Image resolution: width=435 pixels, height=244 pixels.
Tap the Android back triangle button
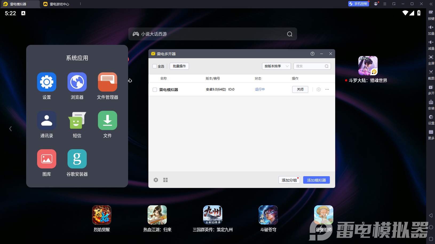point(431,215)
